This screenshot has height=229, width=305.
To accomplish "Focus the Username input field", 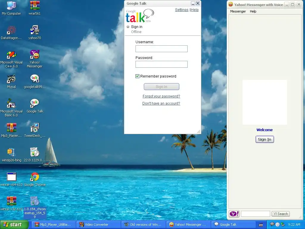I will pos(161,49).
